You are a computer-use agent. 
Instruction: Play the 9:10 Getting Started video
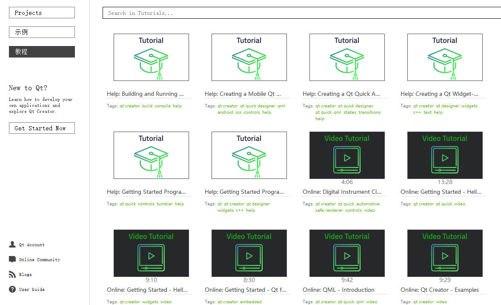tap(151, 253)
